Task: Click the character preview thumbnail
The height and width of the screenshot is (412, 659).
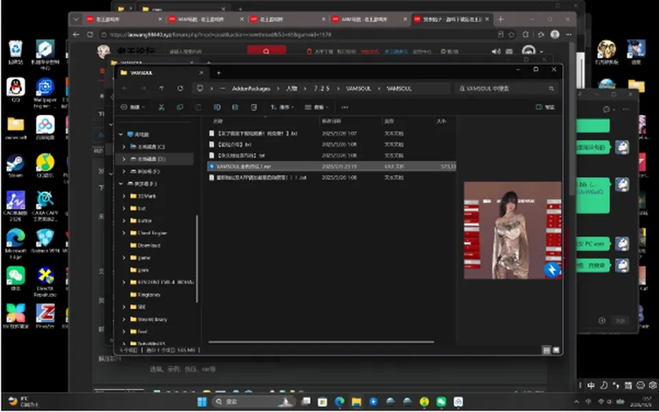Action: pyautogui.click(x=512, y=230)
